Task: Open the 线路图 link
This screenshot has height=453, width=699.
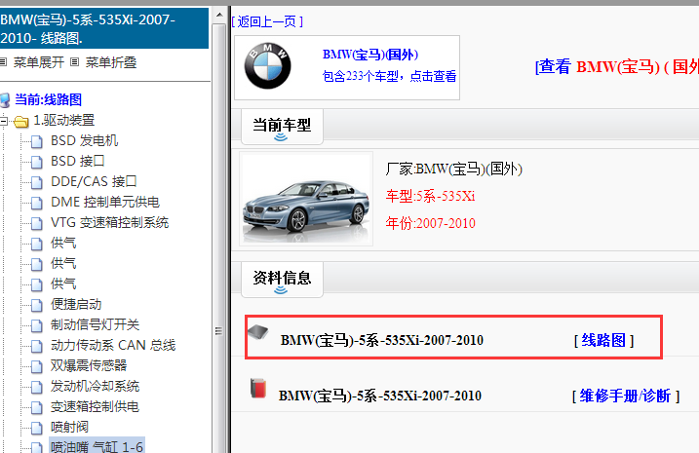Action: [603, 340]
